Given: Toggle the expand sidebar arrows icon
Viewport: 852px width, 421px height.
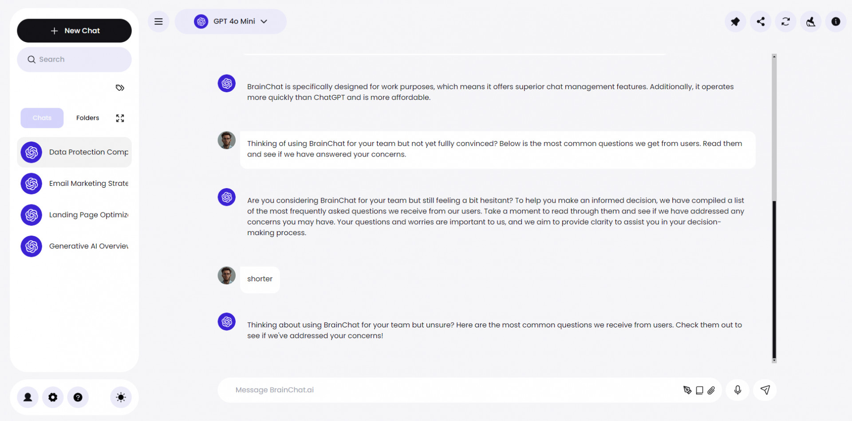Looking at the screenshot, I should (120, 118).
